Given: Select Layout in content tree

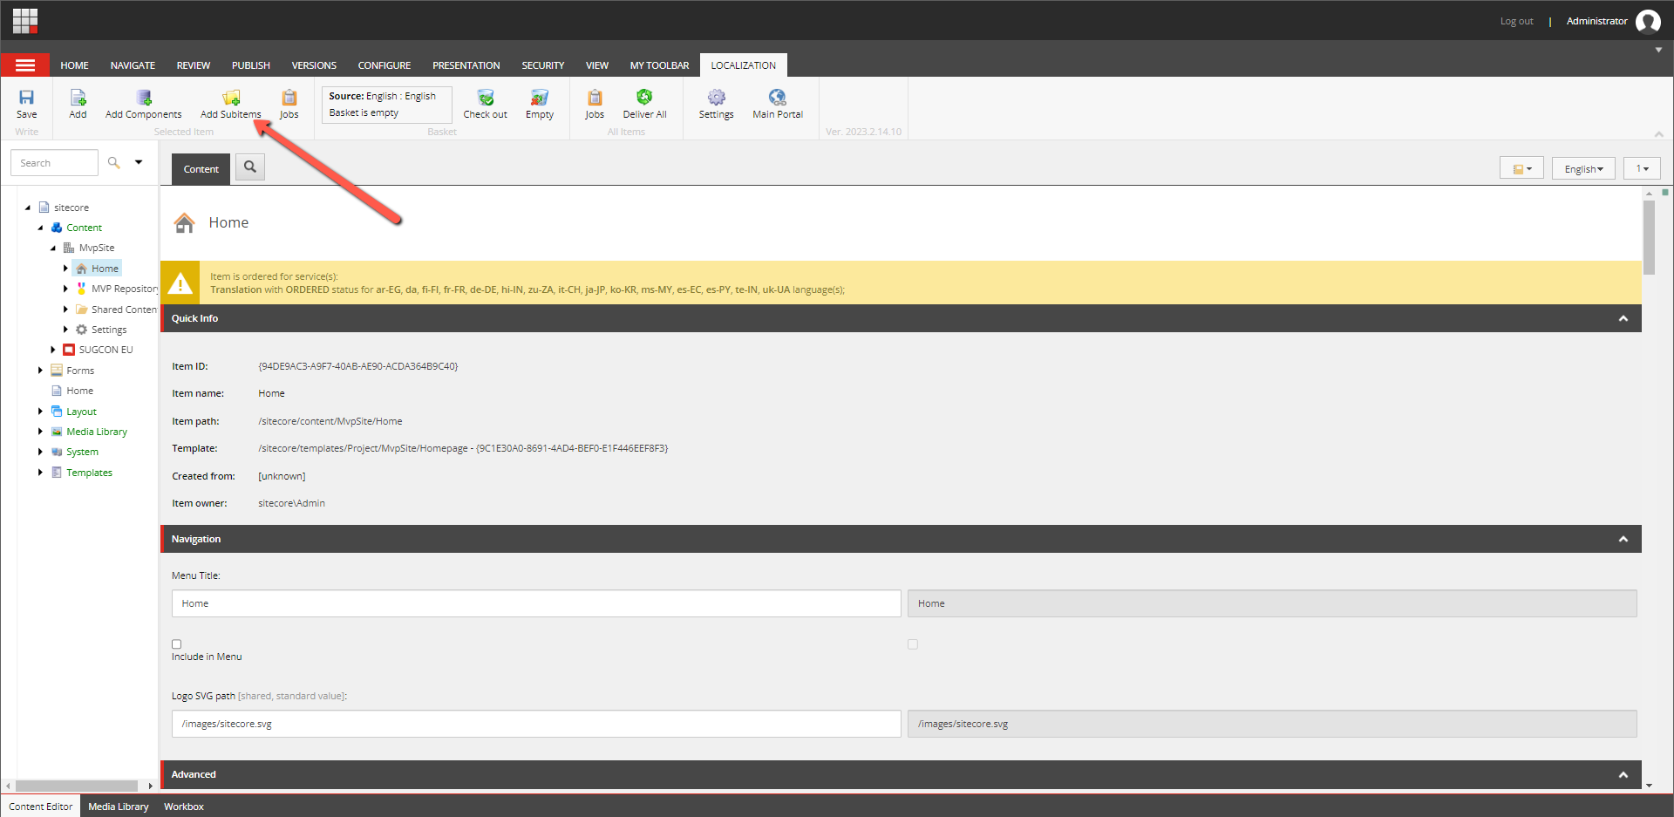Looking at the screenshot, I should coord(81,412).
